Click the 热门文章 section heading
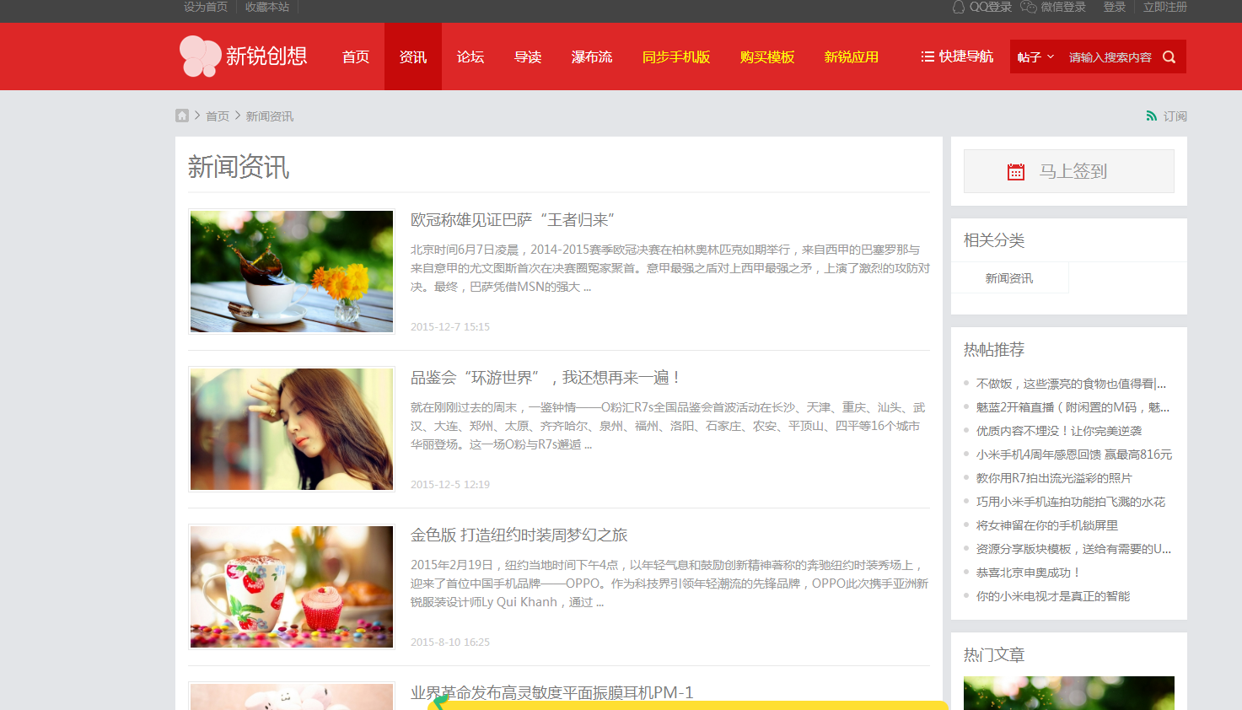This screenshot has height=710, width=1242. [994, 655]
